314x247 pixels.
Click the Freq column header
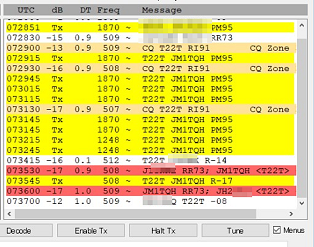tap(108, 10)
